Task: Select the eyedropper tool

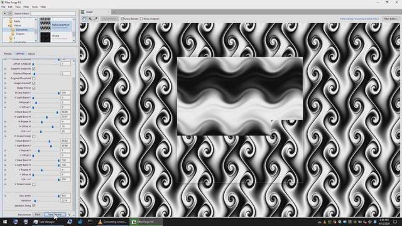Action: (96, 18)
